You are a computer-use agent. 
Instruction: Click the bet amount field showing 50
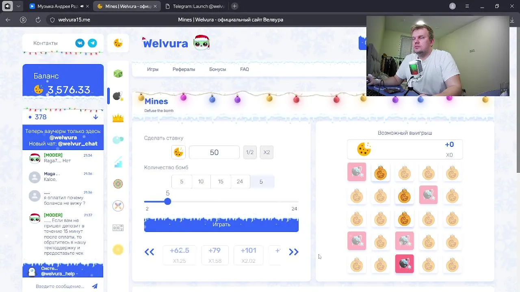coord(214,152)
